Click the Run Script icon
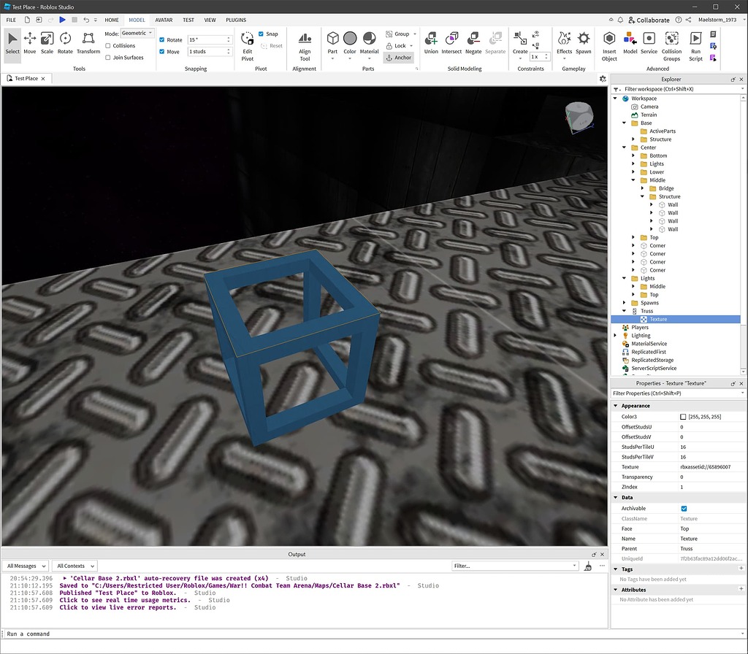748x654 pixels. tap(695, 44)
